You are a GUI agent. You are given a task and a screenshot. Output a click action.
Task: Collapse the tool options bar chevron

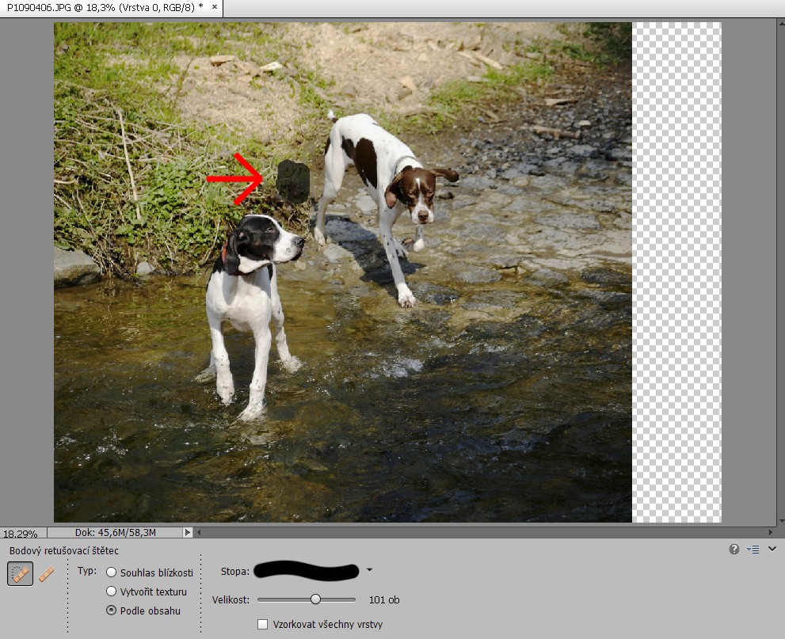[772, 548]
